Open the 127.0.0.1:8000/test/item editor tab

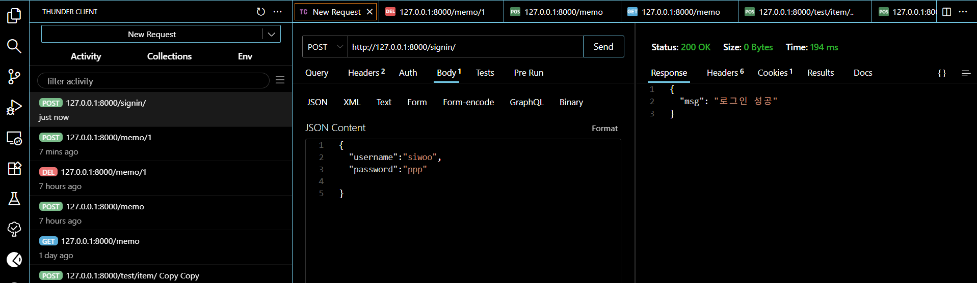(x=805, y=12)
